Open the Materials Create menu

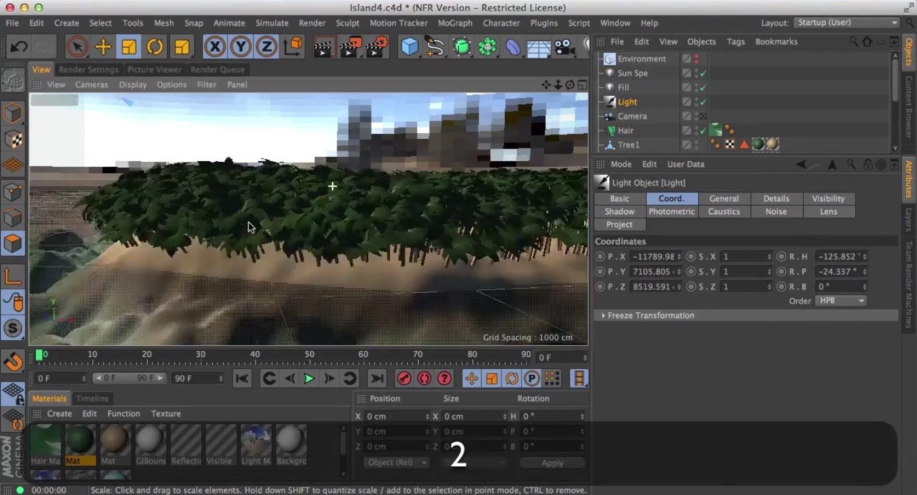[x=59, y=413]
